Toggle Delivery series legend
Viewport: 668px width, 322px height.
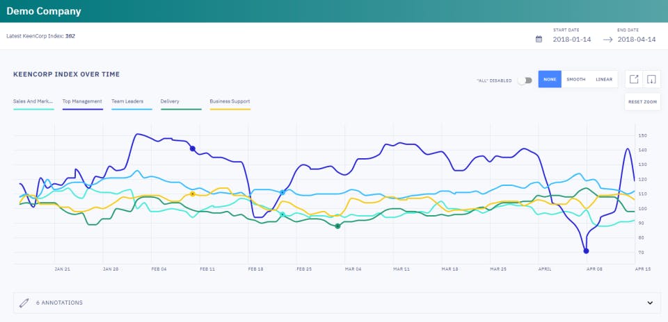pos(181,103)
